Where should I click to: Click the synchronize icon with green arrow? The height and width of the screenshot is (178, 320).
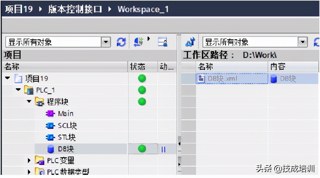(138, 42)
